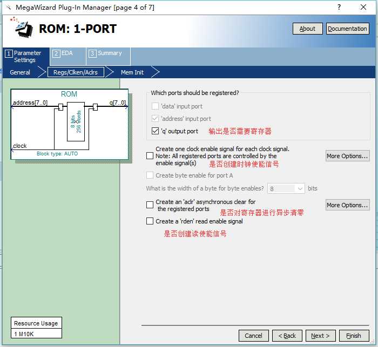The width and height of the screenshot is (378, 347).
Task: Open More Options for clock enable
Action: pos(347,156)
